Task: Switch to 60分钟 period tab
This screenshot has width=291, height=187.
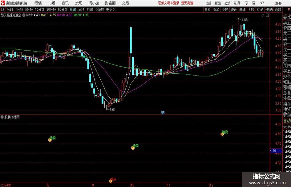Action: coord(63,10)
